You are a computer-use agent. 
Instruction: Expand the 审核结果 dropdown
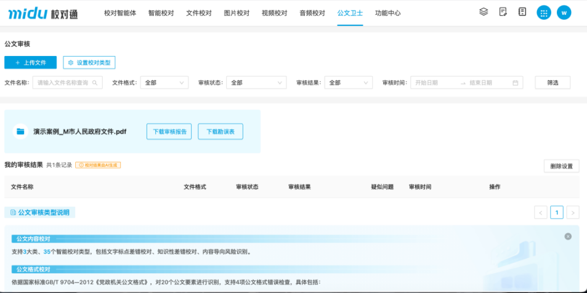click(x=349, y=82)
